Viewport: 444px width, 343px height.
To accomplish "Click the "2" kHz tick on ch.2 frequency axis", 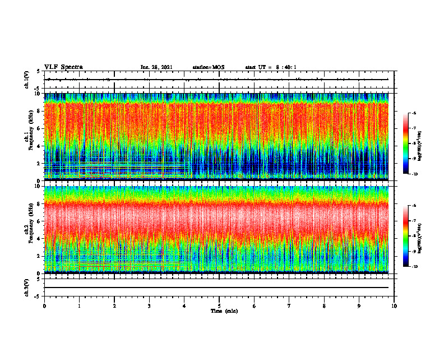I will tap(39, 256).
